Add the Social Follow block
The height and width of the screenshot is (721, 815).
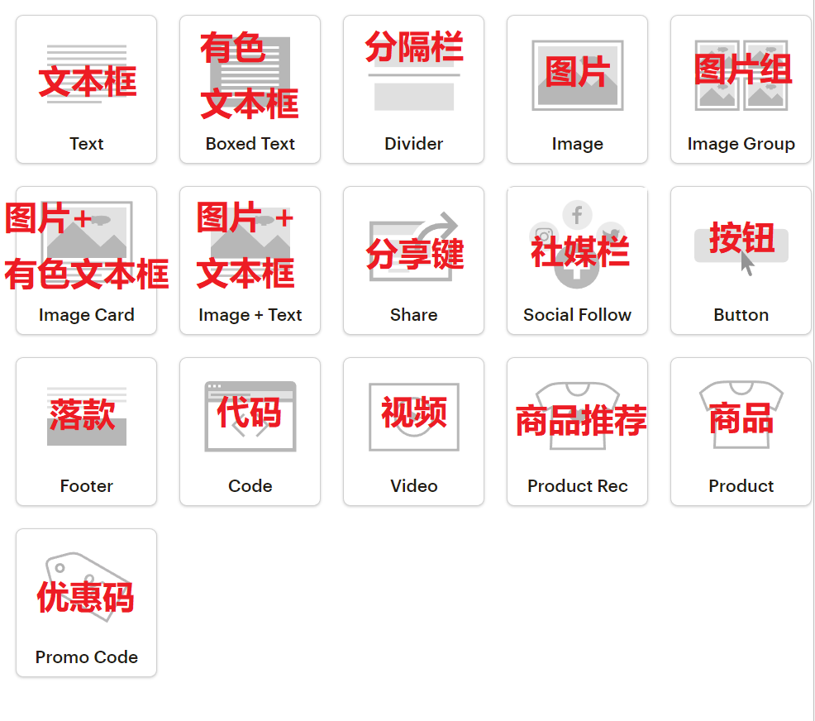click(577, 258)
